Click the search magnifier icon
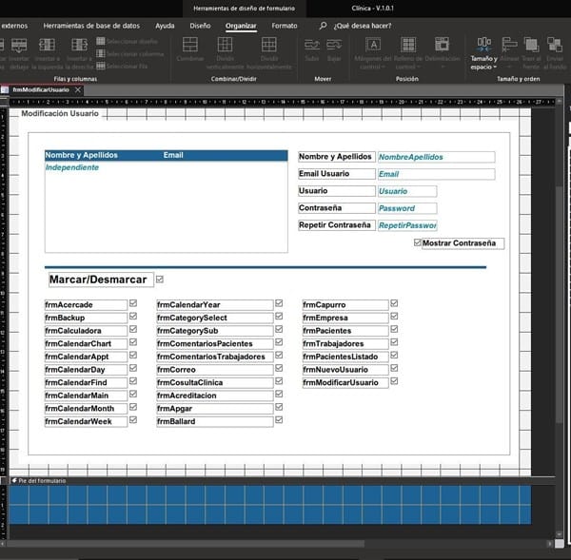 click(324, 26)
